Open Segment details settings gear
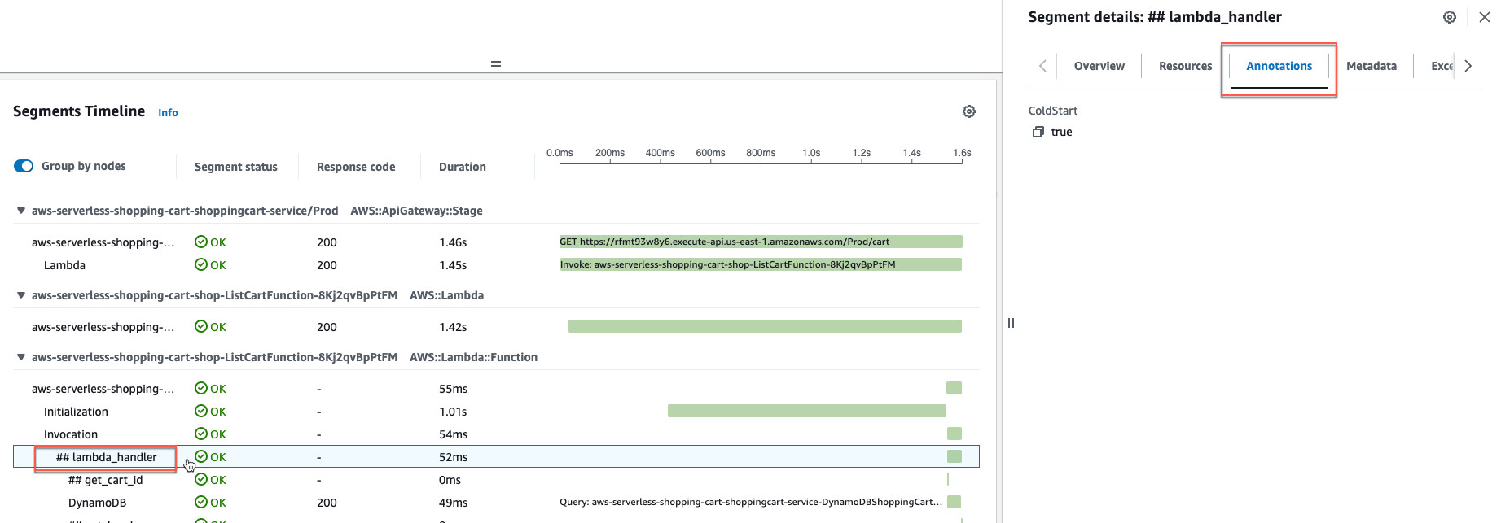The image size is (1501, 523). click(1450, 17)
